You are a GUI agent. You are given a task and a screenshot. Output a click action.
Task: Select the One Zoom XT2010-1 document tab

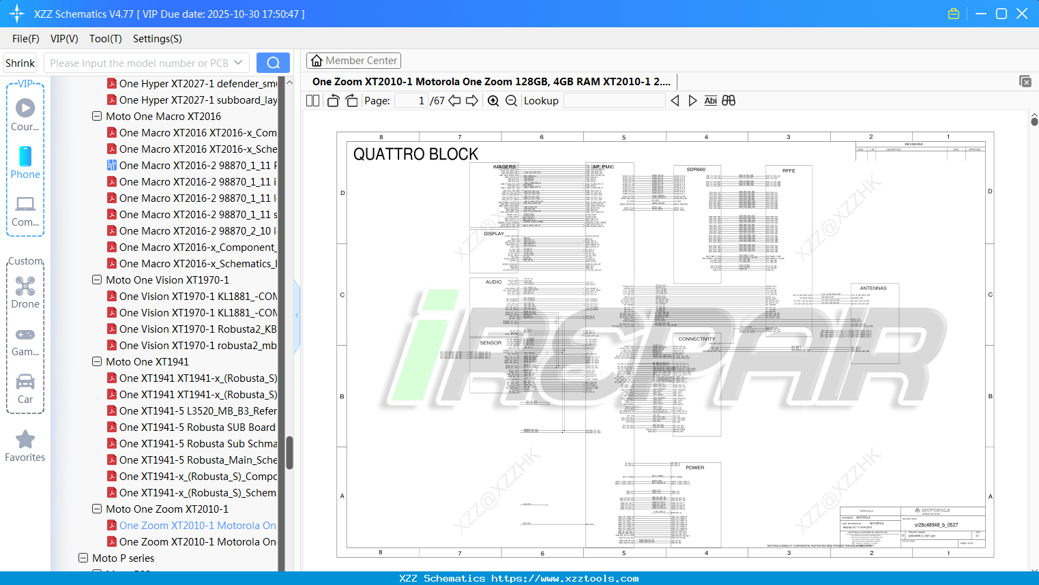491,82
